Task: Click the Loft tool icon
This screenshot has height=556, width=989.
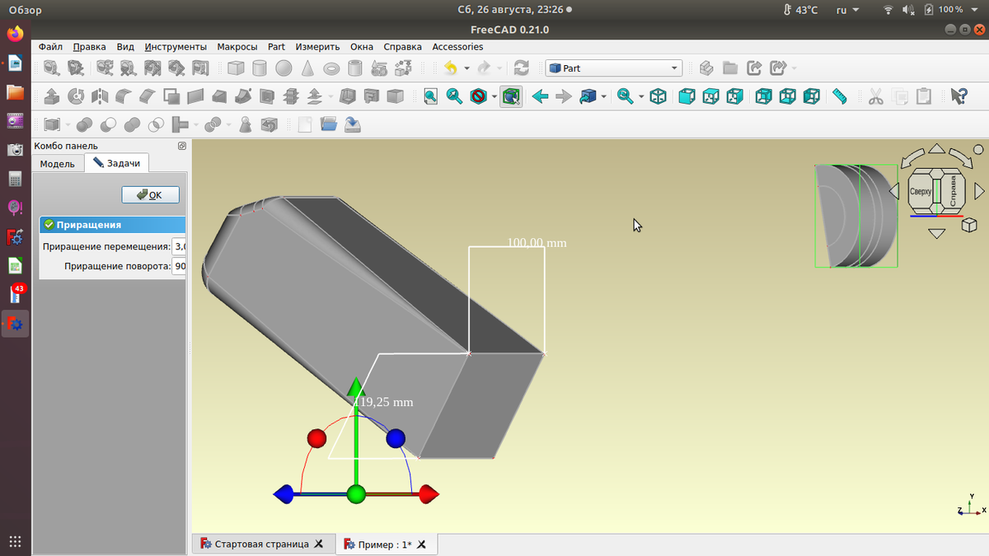Action: (x=220, y=96)
